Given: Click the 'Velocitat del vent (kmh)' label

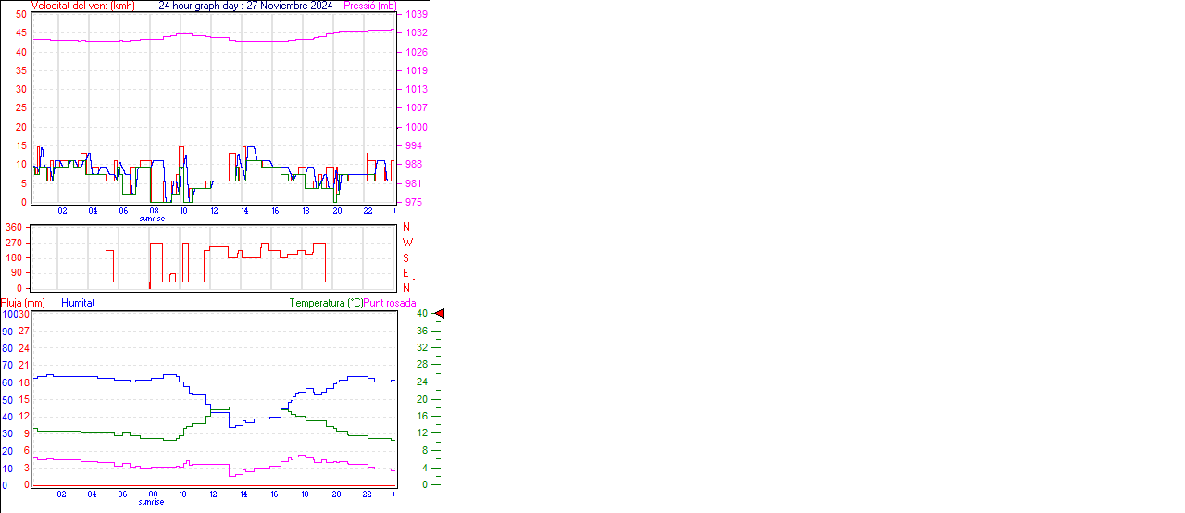Looking at the screenshot, I should coord(82,6).
